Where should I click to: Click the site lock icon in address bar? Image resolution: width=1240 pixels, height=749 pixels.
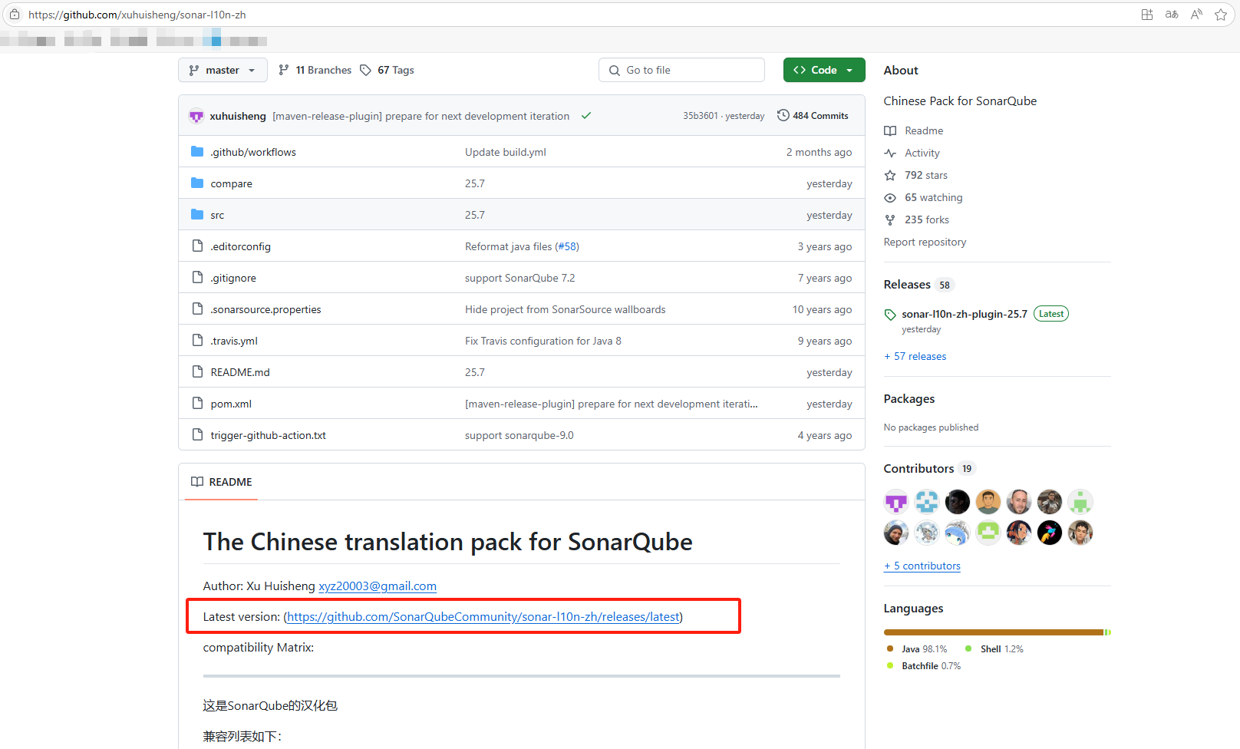[x=15, y=15]
